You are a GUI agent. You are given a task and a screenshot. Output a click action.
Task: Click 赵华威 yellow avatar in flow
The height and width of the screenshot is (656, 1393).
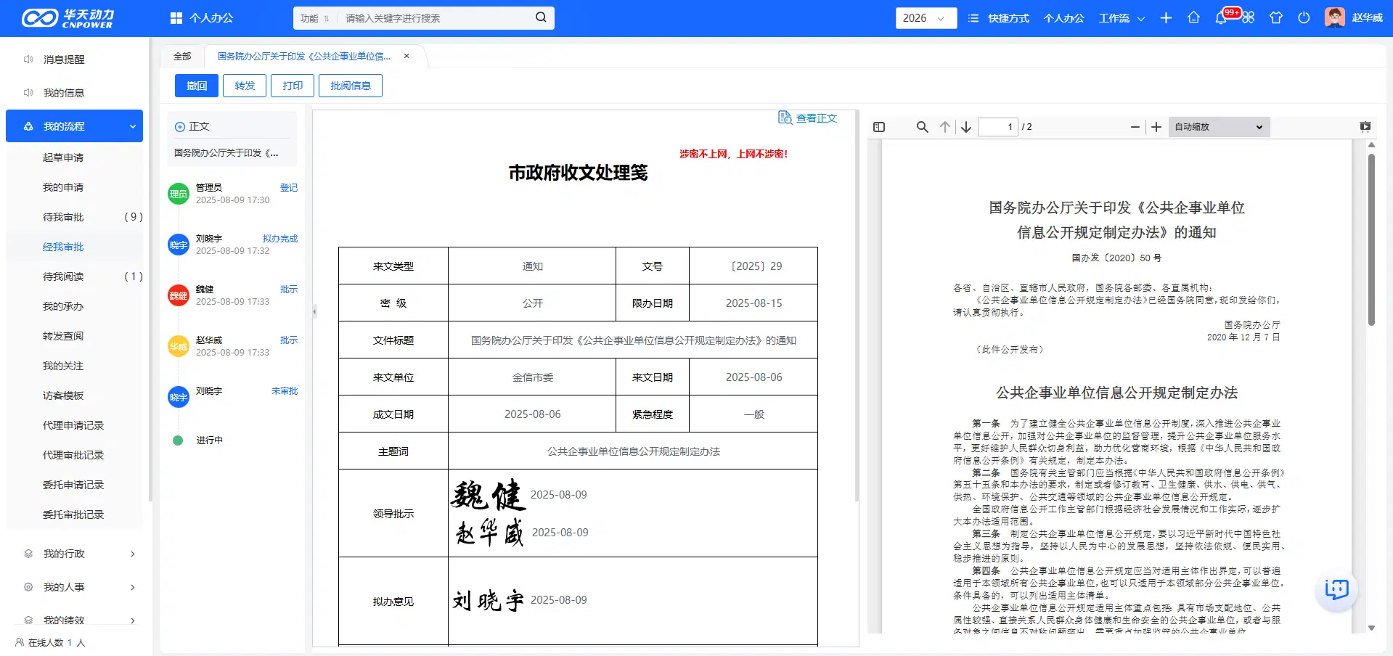pyautogui.click(x=179, y=346)
